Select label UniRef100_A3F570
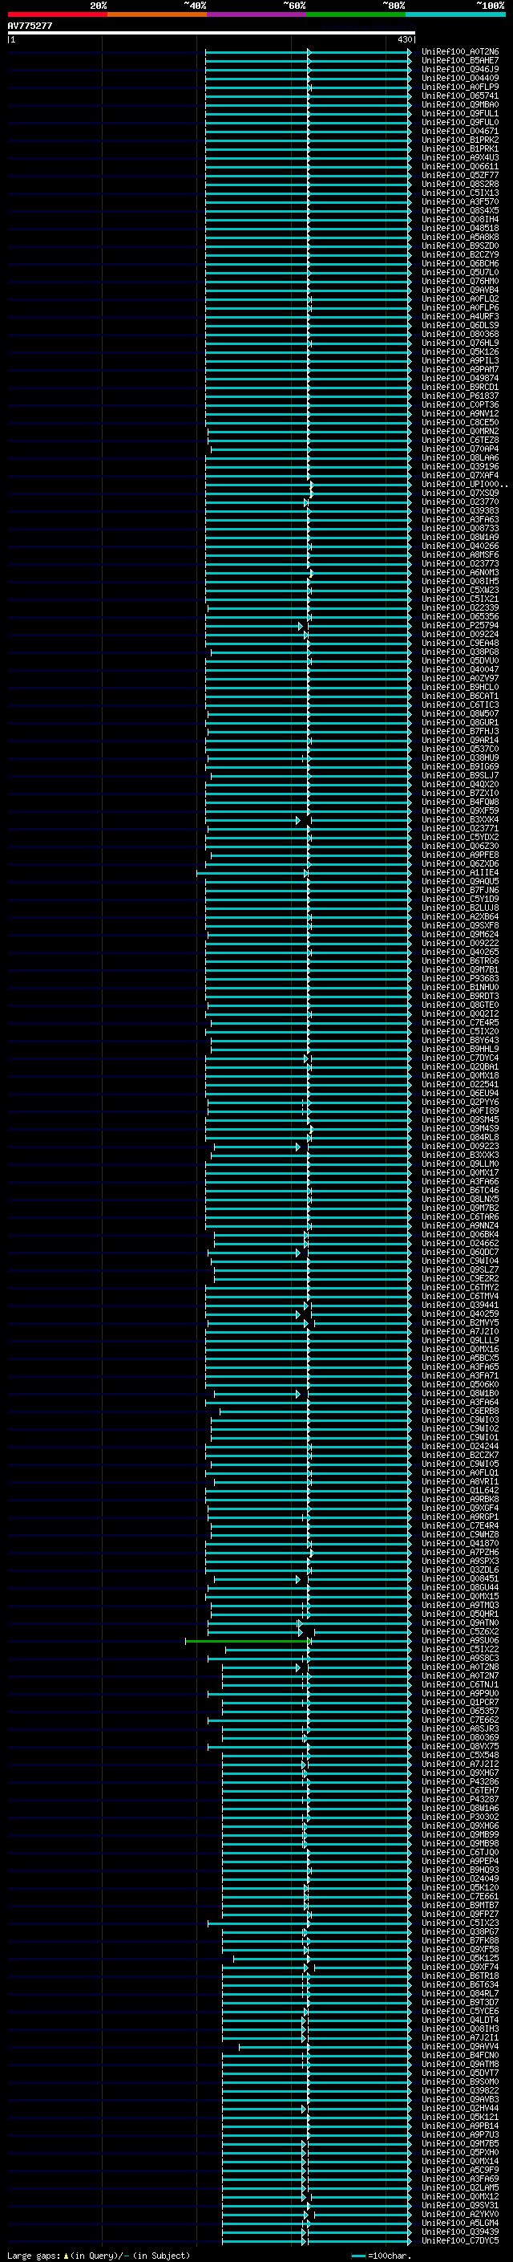 [459, 202]
